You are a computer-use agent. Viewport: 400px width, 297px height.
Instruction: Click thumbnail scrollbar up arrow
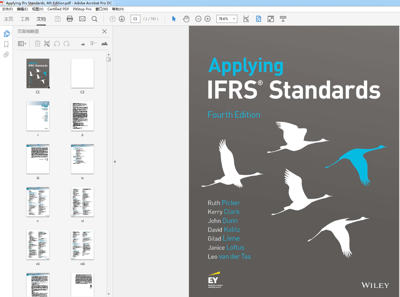tap(109, 54)
